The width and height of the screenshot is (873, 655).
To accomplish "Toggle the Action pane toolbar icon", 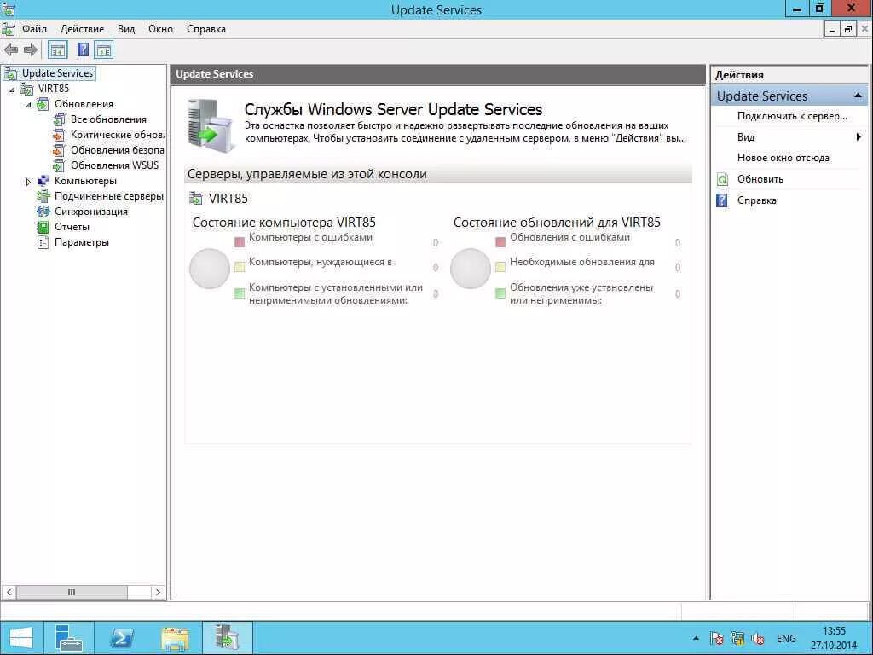I will click(x=103, y=50).
